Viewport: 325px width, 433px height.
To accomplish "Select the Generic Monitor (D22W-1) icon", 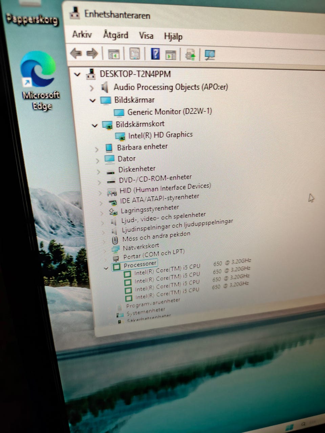I will point(119,112).
